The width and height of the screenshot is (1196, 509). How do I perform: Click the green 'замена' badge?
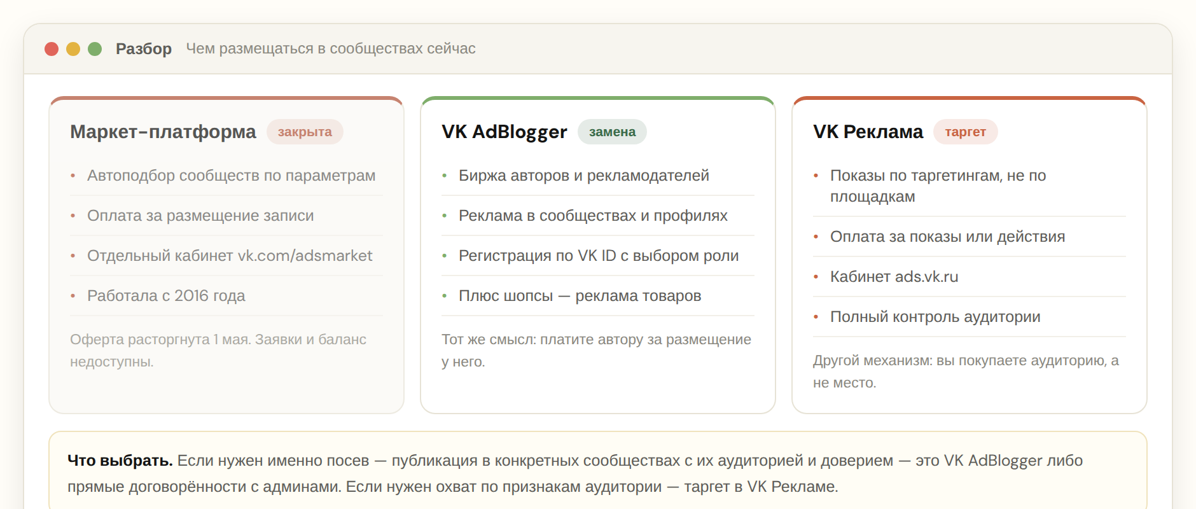tap(612, 132)
